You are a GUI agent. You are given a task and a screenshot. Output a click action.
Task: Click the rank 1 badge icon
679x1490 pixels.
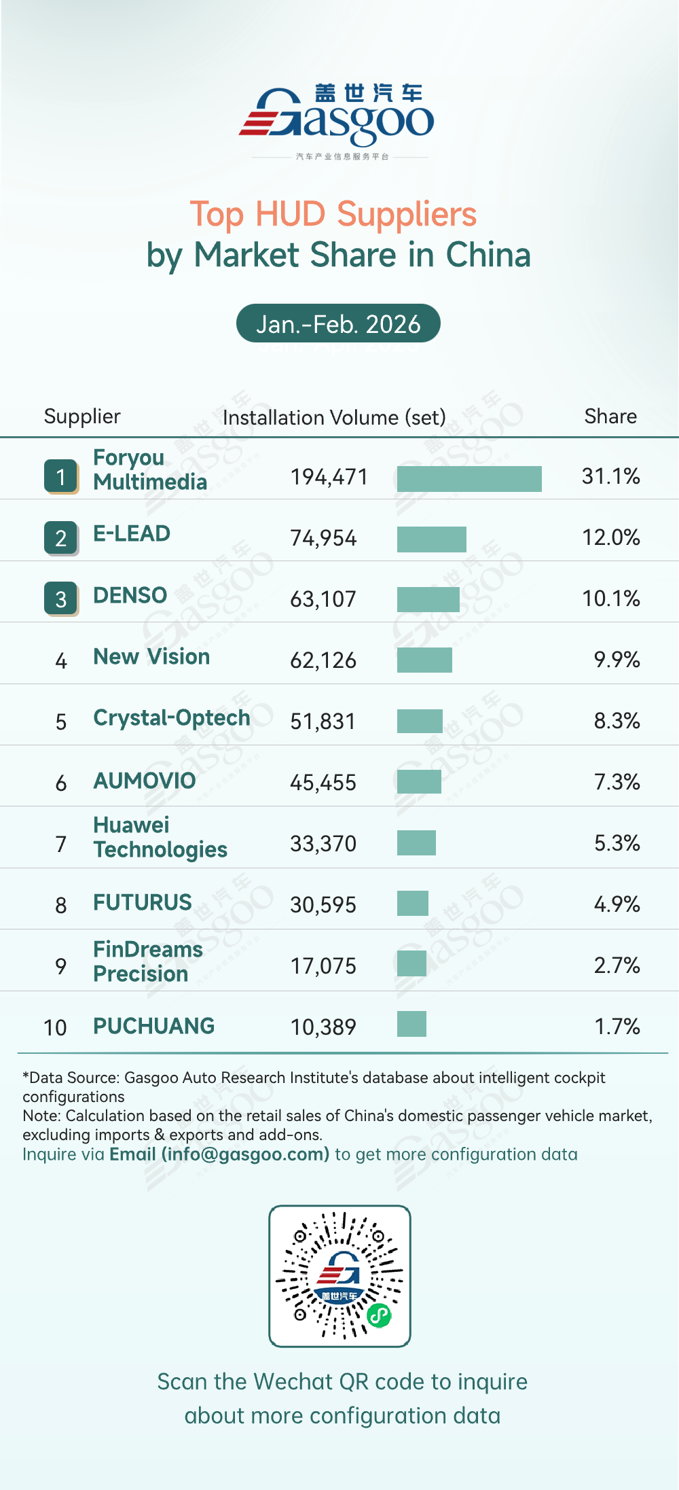pos(61,476)
